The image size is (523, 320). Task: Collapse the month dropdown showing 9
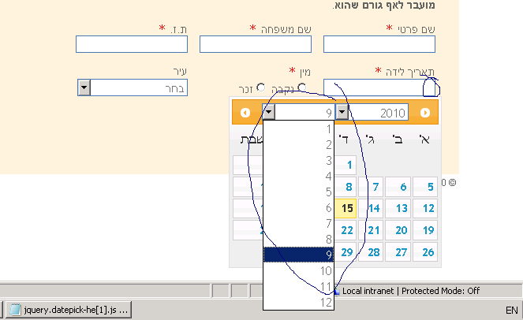[270, 113]
